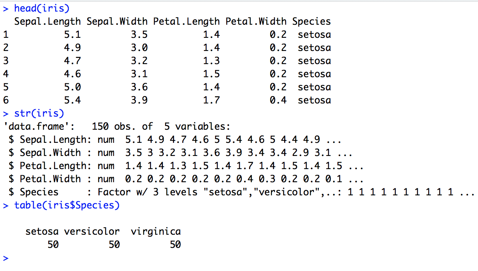This screenshot has height=271, width=478.
Task: Click the setosa label in the table output
Action: [42, 231]
